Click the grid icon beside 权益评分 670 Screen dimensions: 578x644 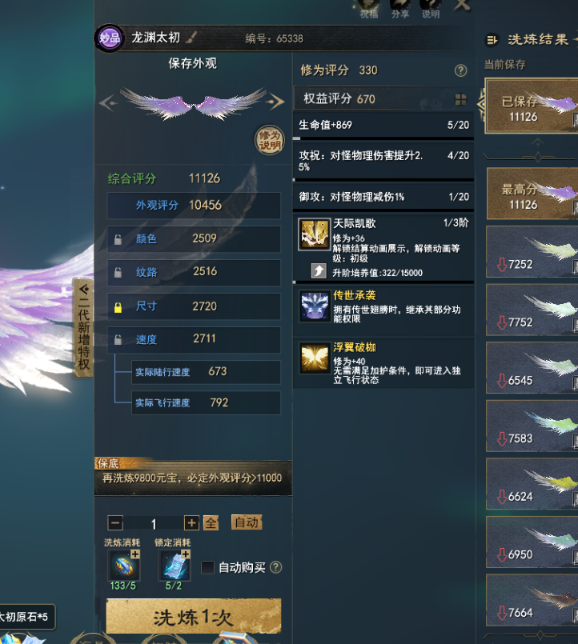point(460,99)
